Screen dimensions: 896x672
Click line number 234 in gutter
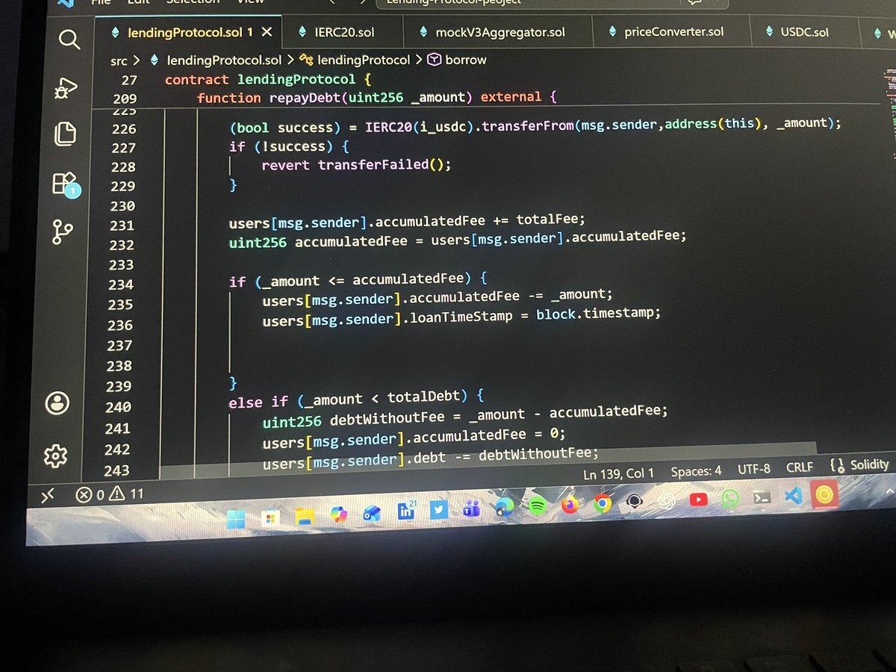click(121, 284)
